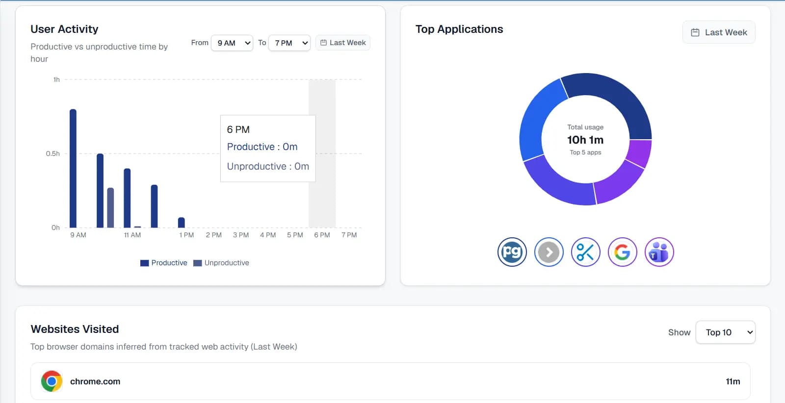Screen dimensions: 785x403
Task: Open the Show Top 10 dropdown
Action: click(x=725, y=332)
